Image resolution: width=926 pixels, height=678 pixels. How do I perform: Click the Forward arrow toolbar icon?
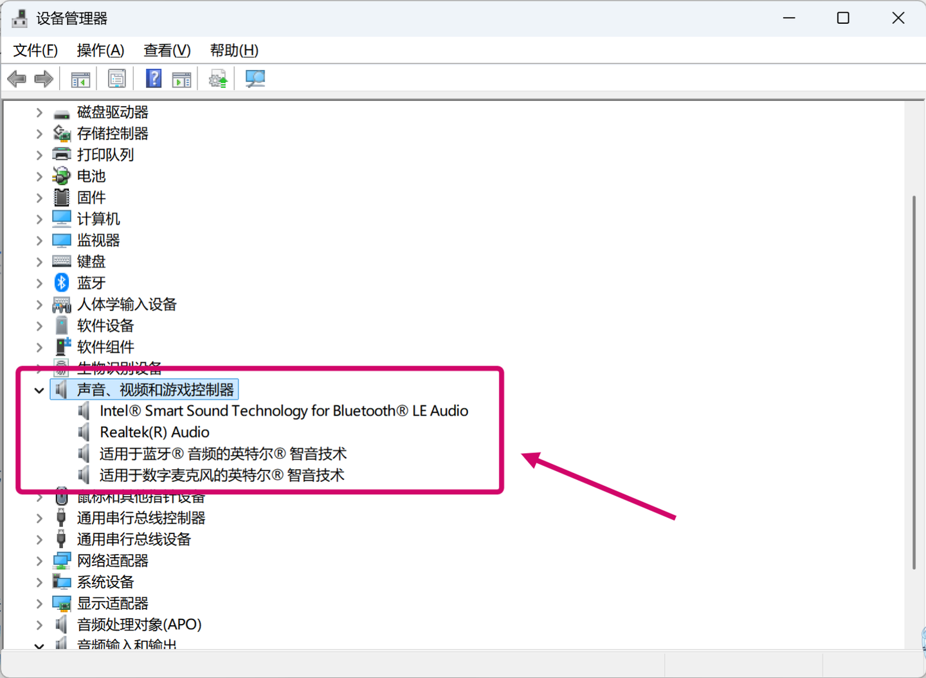point(44,79)
